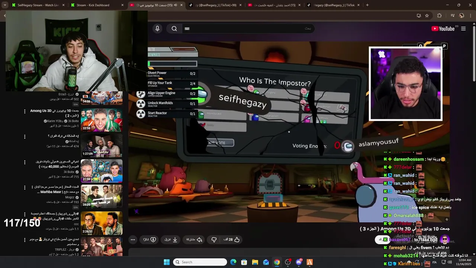Image resolution: width=476 pixels, height=268 pixels.
Task: Click the YouTube search magnifier button
Action: pyautogui.click(x=174, y=29)
